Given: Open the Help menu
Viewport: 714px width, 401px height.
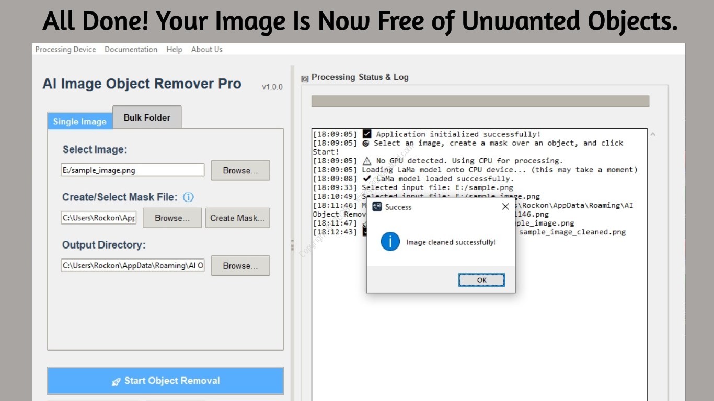Looking at the screenshot, I should coord(174,50).
